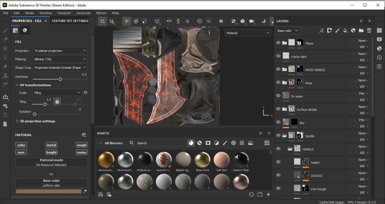The width and height of the screenshot is (385, 204).
Task: Open History panel icon on right sidebar
Action: pos(379,57)
